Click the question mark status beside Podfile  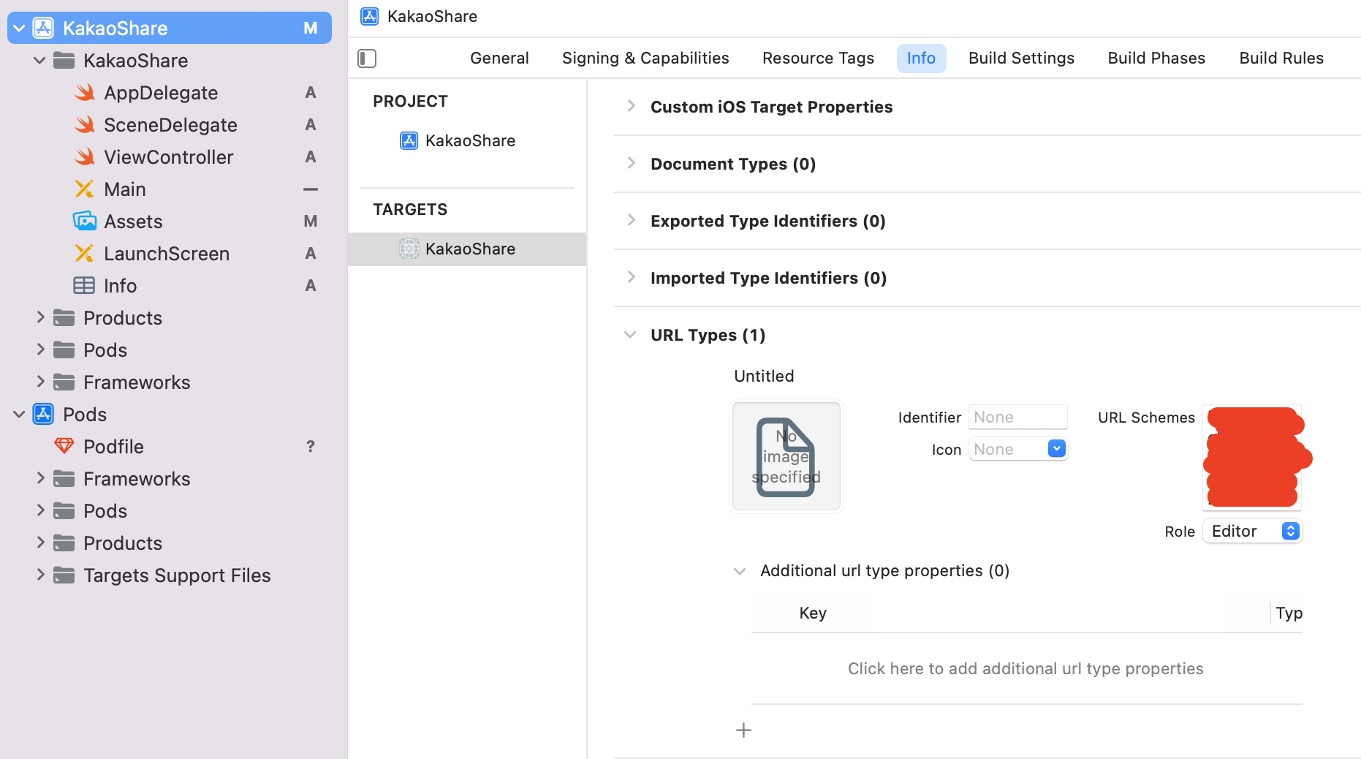pyautogui.click(x=311, y=446)
